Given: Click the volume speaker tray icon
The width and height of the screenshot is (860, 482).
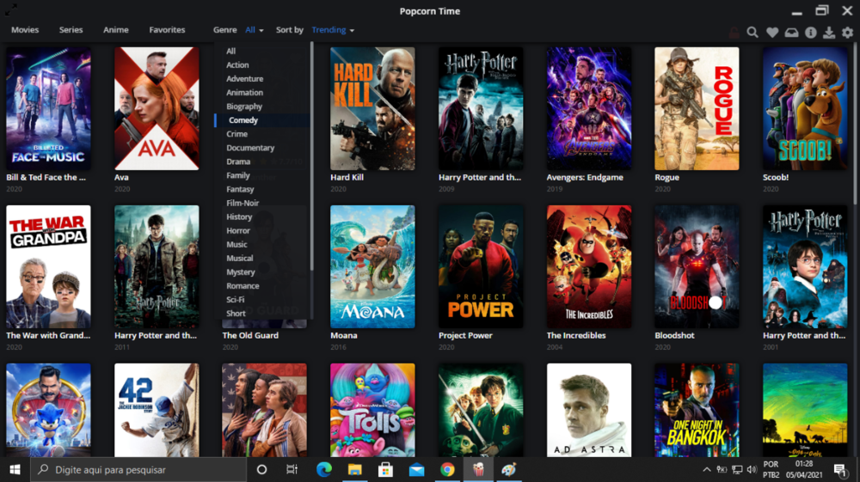Looking at the screenshot, I should pos(752,469).
